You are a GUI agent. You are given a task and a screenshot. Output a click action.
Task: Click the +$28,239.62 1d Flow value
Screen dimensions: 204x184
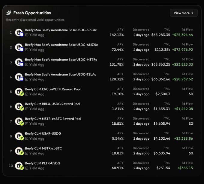click(x=182, y=79)
